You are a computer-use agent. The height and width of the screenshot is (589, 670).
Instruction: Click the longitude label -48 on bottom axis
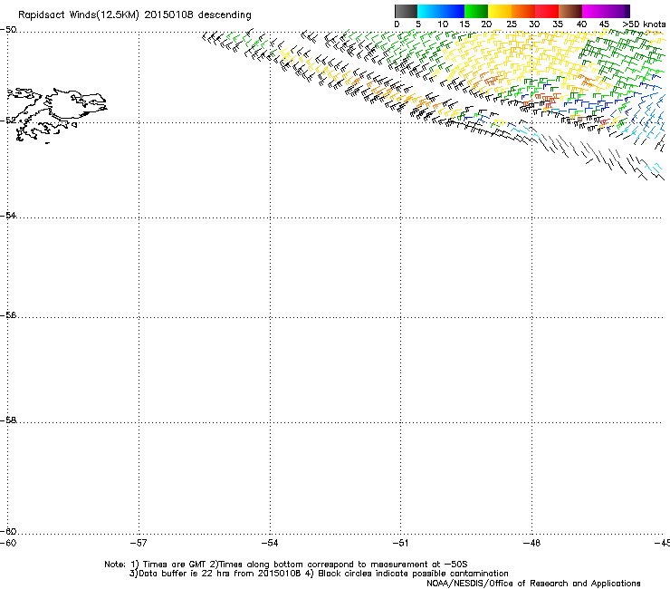(x=531, y=543)
